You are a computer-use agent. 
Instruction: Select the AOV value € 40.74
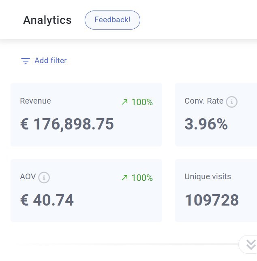[47, 200]
